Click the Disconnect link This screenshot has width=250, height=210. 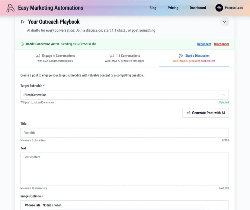tap(221, 44)
